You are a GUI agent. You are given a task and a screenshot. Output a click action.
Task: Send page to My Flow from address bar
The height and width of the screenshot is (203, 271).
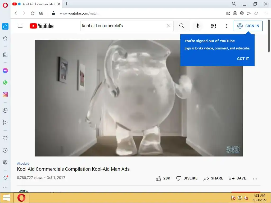coord(249,13)
